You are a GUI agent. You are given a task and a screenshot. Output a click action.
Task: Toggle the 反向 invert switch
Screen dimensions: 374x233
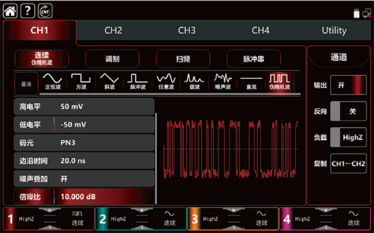click(x=348, y=111)
